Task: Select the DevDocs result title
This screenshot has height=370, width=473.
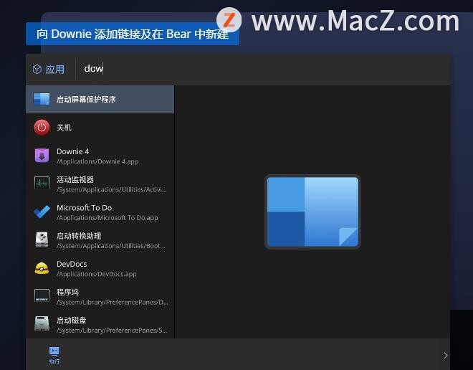Action: click(x=72, y=264)
